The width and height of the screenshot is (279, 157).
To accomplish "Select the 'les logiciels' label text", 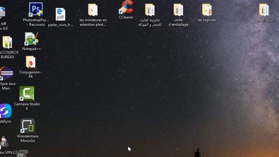I will (x=207, y=20).
